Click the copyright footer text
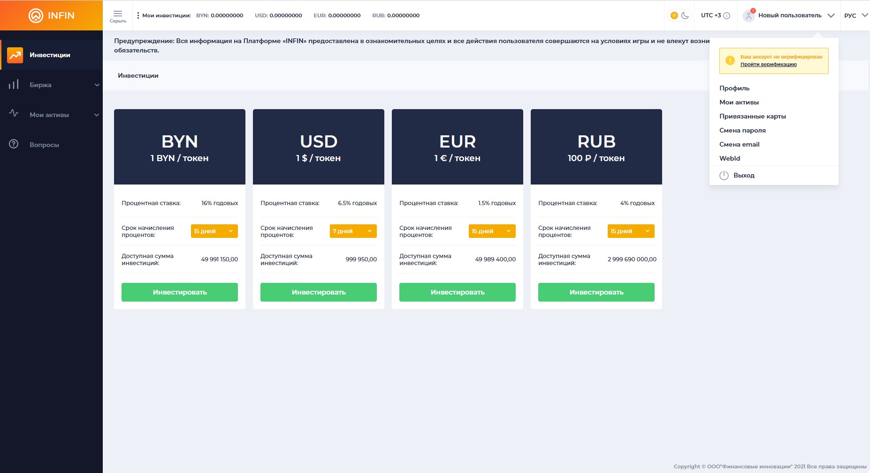Screen dimensions: 870x473 point(770,466)
